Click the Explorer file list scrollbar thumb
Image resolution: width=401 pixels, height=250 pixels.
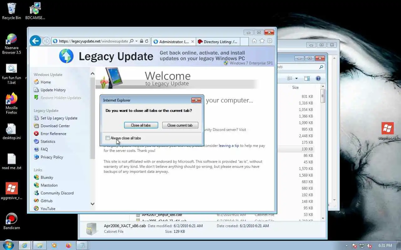coord(323,96)
